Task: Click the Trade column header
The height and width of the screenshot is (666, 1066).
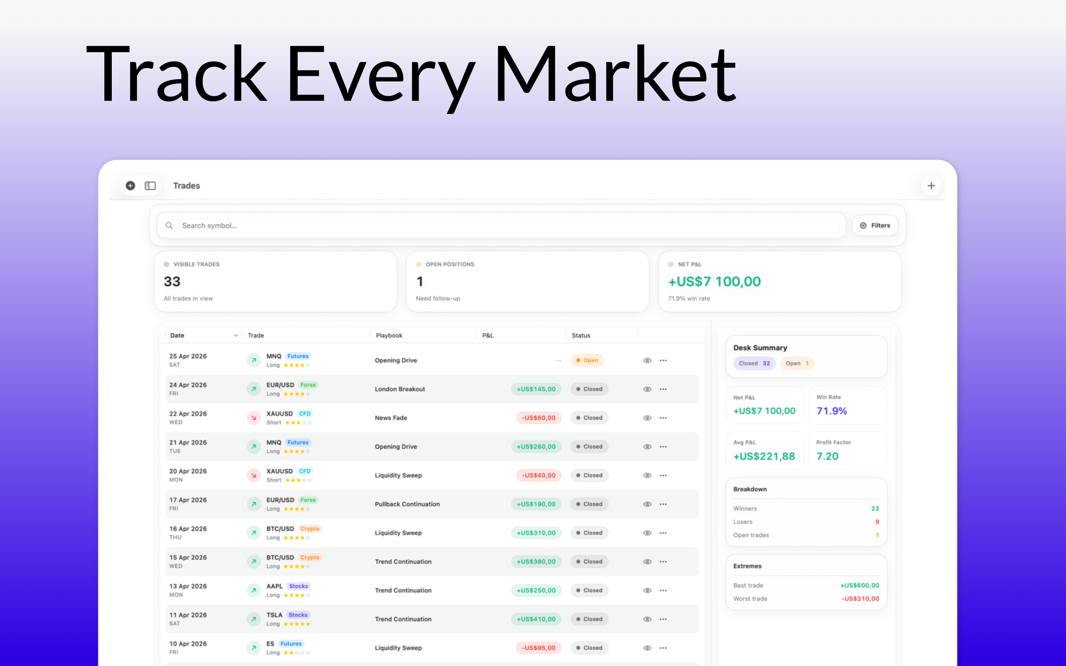Action: [256, 336]
